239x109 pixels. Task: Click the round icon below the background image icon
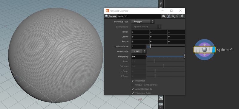tap(161, 105)
